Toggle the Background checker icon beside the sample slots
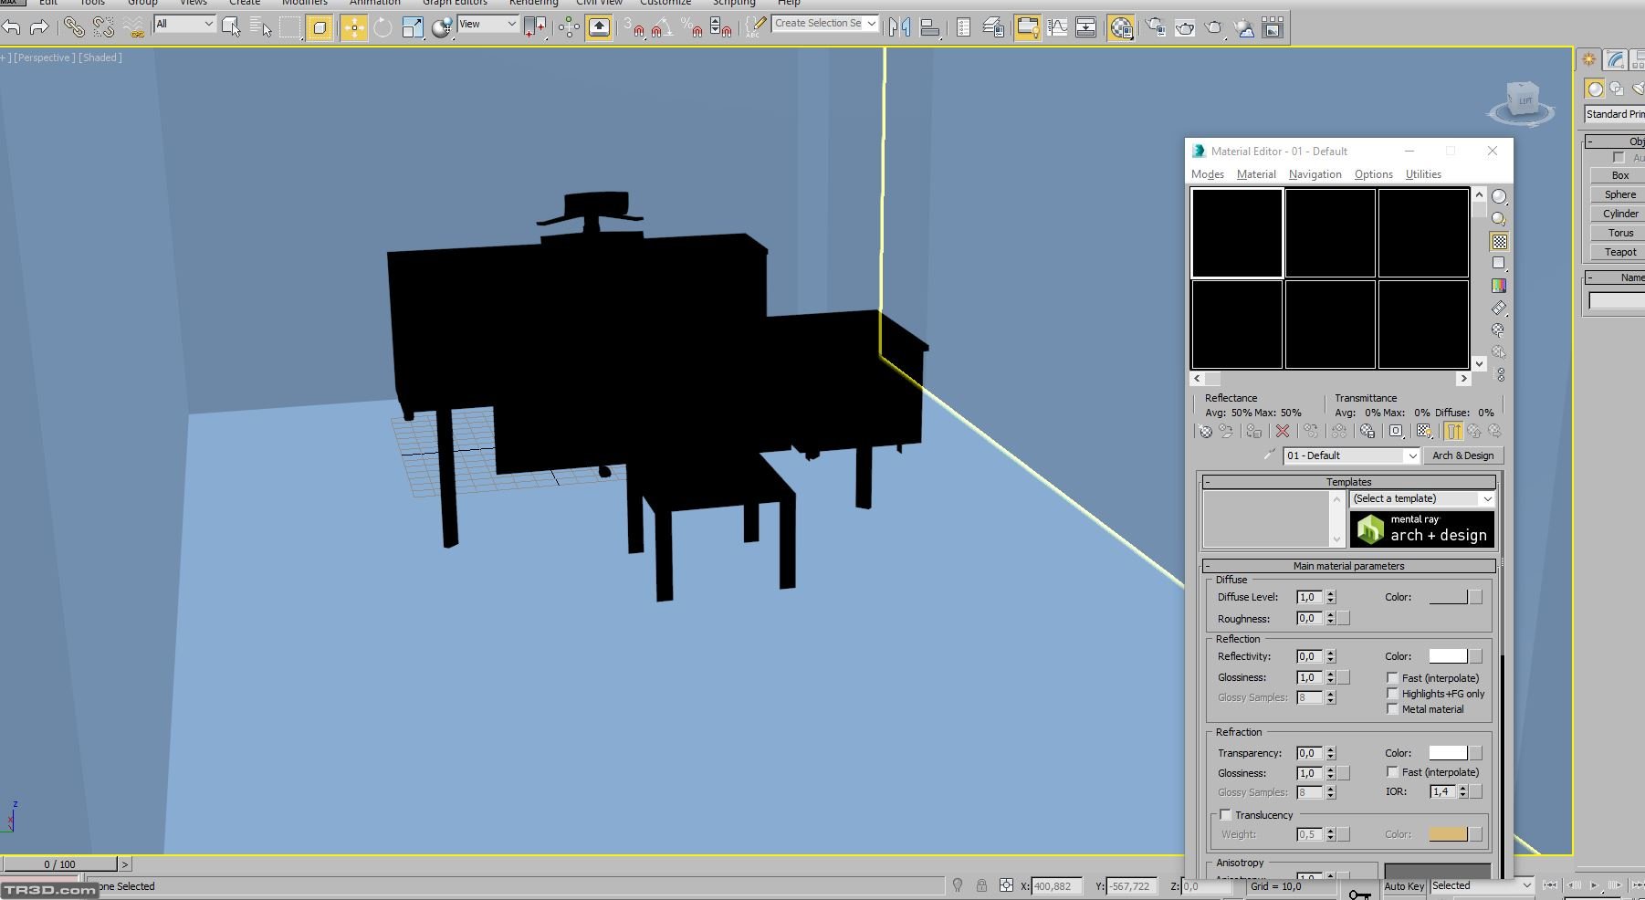1645x900 pixels. [x=1499, y=241]
